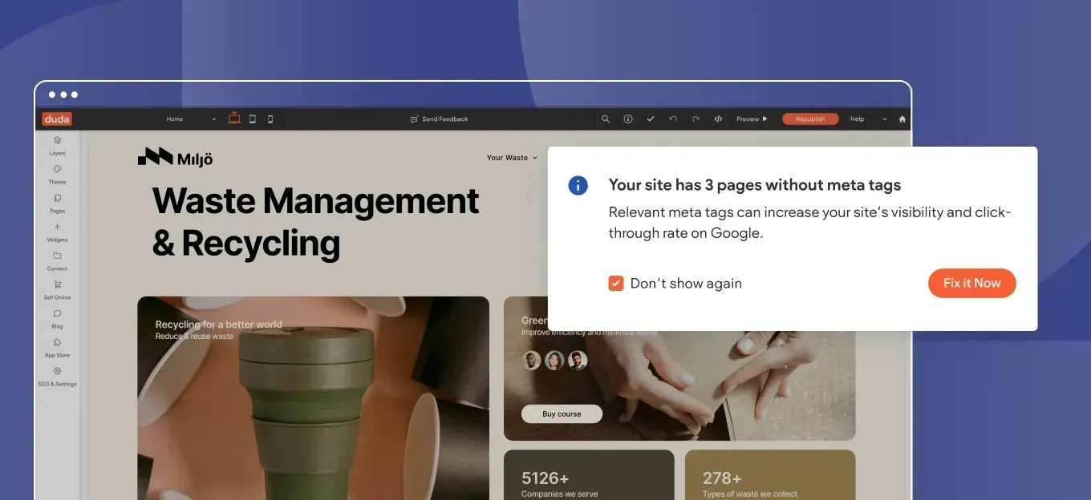The image size is (1091, 500).
Task: Click the 278+ types of waste card
Action: [x=770, y=475]
